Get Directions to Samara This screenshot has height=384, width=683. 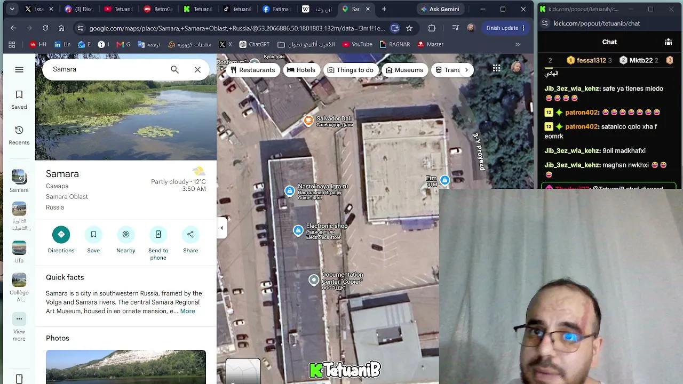pyautogui.click(x=61, y=239)
